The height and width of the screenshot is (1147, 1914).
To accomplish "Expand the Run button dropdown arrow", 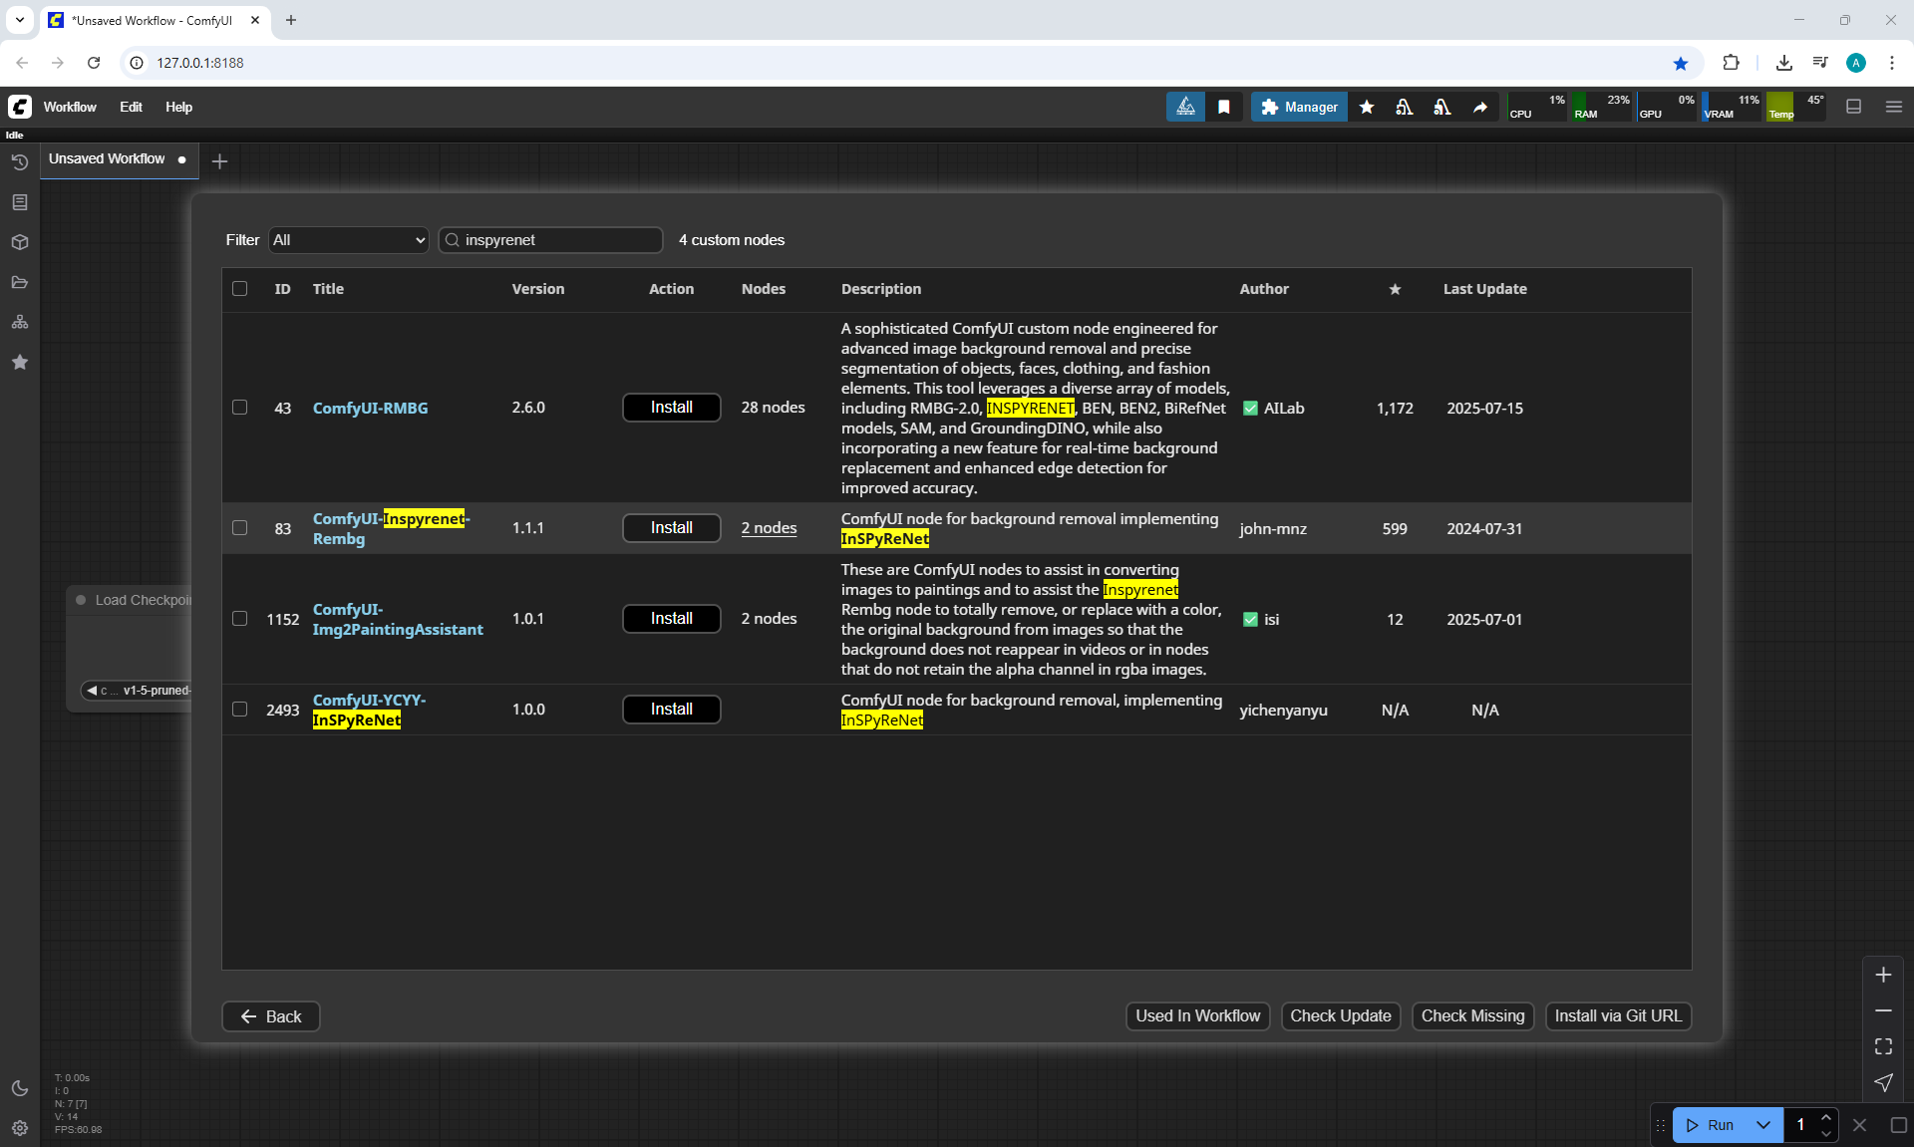I will (1762, 1125).
